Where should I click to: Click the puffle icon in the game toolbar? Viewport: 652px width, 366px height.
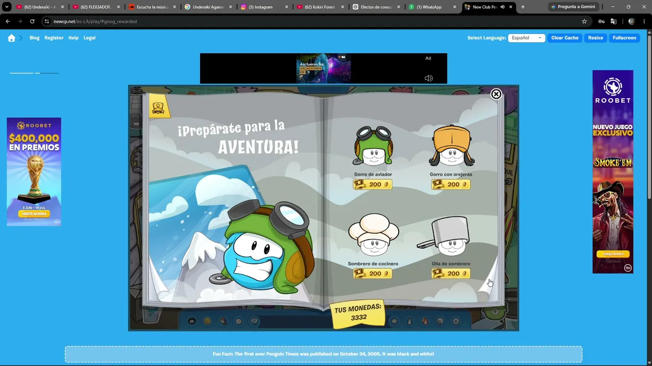(x=192, y=321)
